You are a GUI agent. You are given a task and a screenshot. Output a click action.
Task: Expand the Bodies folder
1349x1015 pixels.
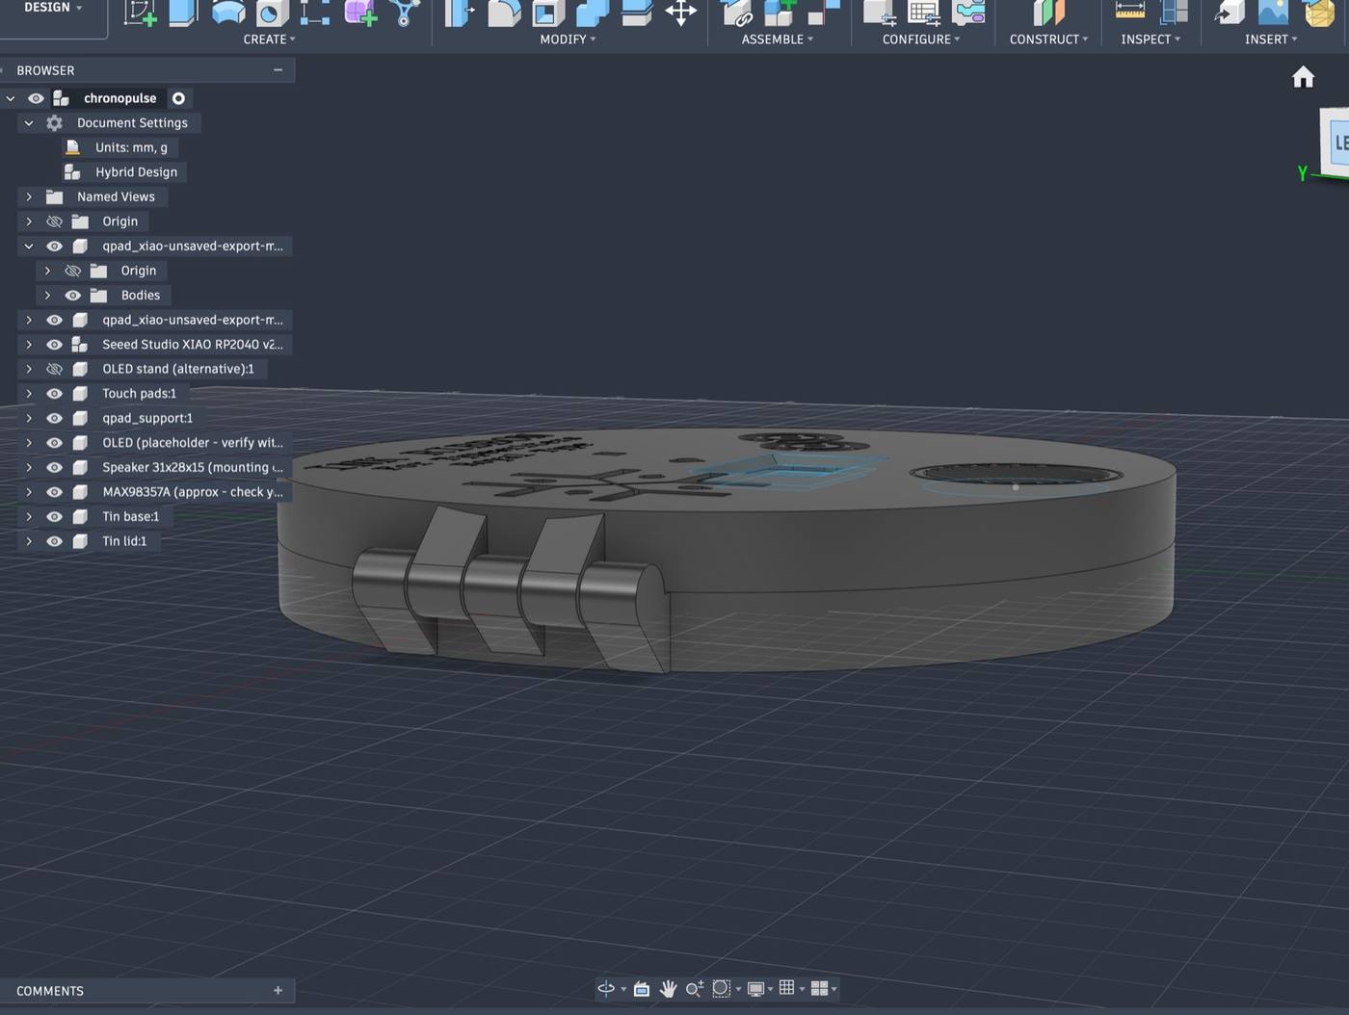pyautogui.click(x=47, y=296)
